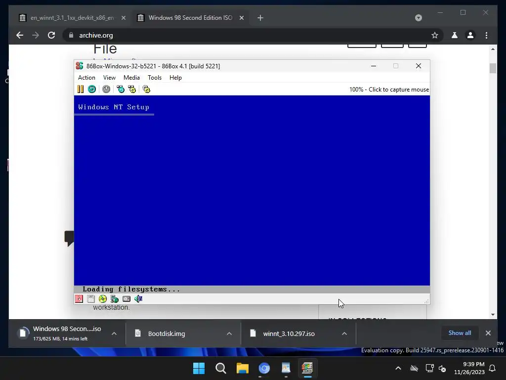Click the browser page vertical scrollbar thumb

click(x=493, y=68)
